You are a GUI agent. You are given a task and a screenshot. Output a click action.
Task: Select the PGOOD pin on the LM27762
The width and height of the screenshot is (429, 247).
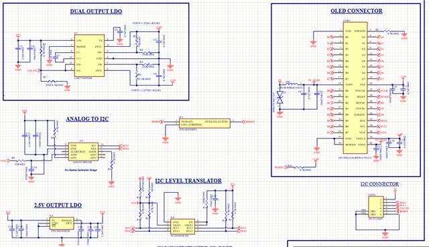pos(81,46)
